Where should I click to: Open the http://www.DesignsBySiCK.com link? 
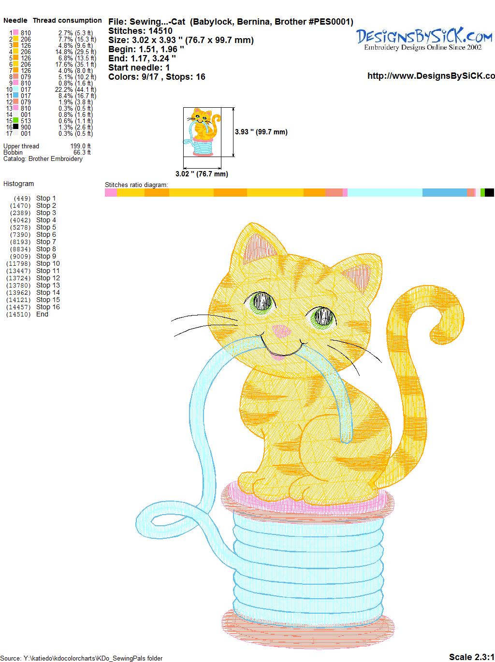click(x=431, y=76)
